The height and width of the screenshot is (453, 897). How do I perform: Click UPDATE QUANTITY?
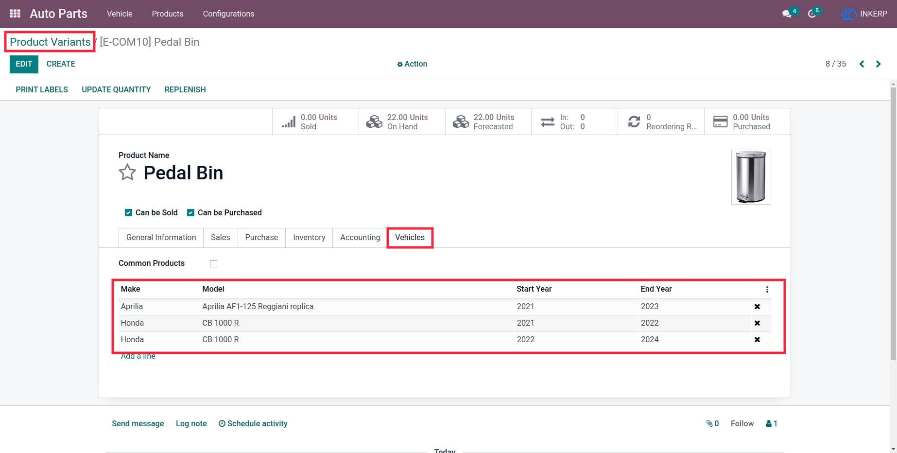coord(116,89)
